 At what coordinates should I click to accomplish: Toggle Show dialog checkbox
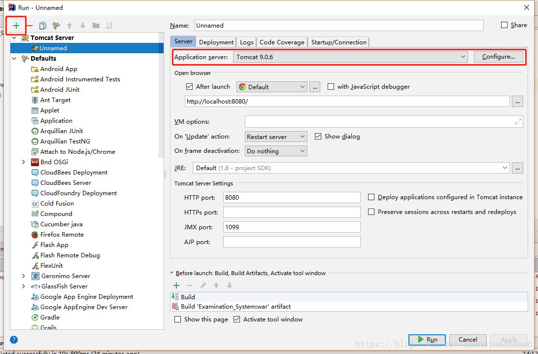(318, 136)
